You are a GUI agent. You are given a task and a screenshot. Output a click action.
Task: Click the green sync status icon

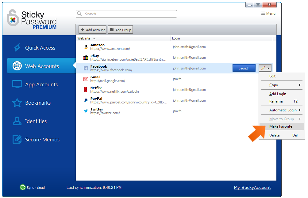(23, 187)
